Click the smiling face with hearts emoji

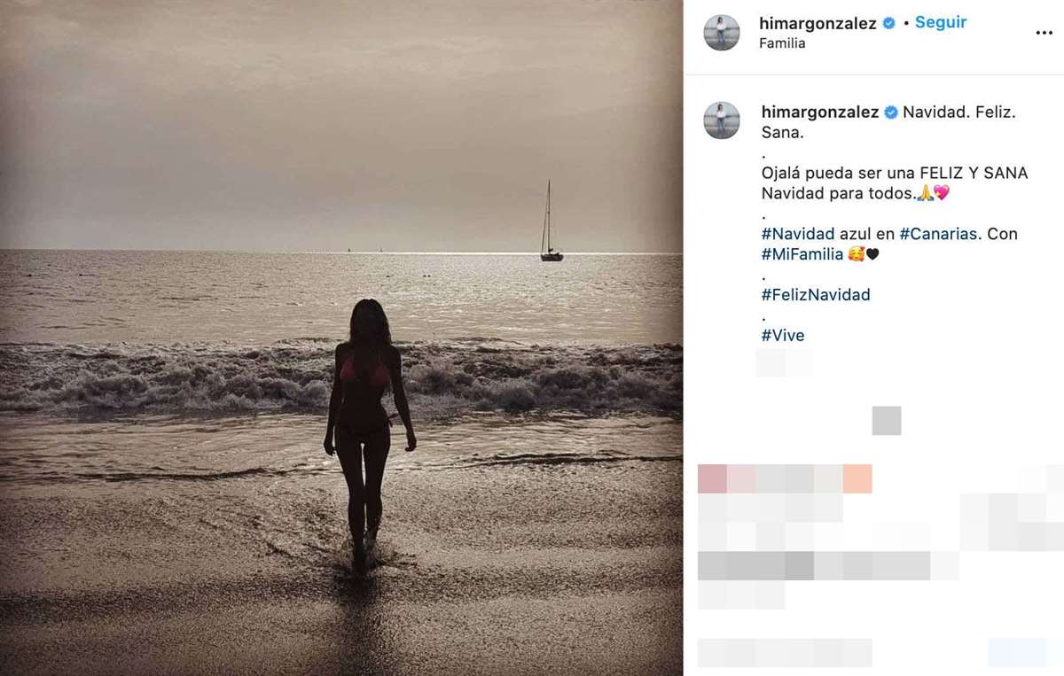pos(856,254)
